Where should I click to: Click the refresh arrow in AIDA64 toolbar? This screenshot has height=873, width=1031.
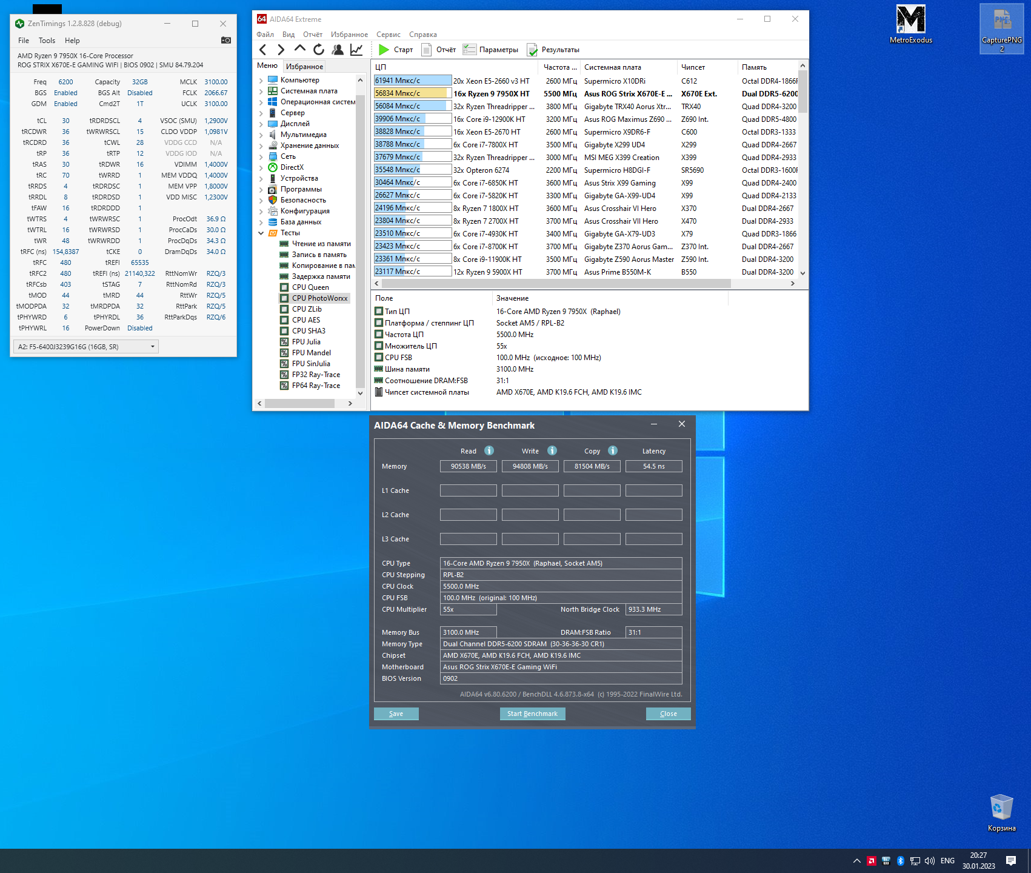tap(319, 50)
